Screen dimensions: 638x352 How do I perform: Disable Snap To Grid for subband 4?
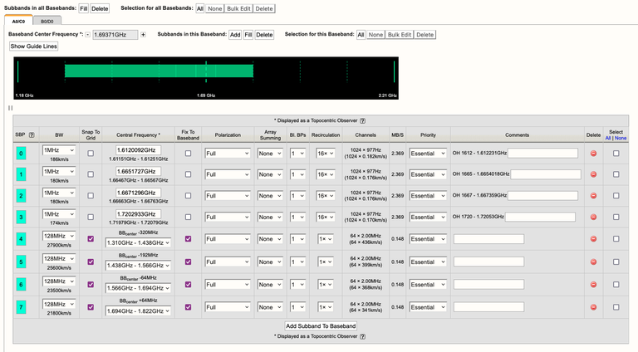[91, 239]
